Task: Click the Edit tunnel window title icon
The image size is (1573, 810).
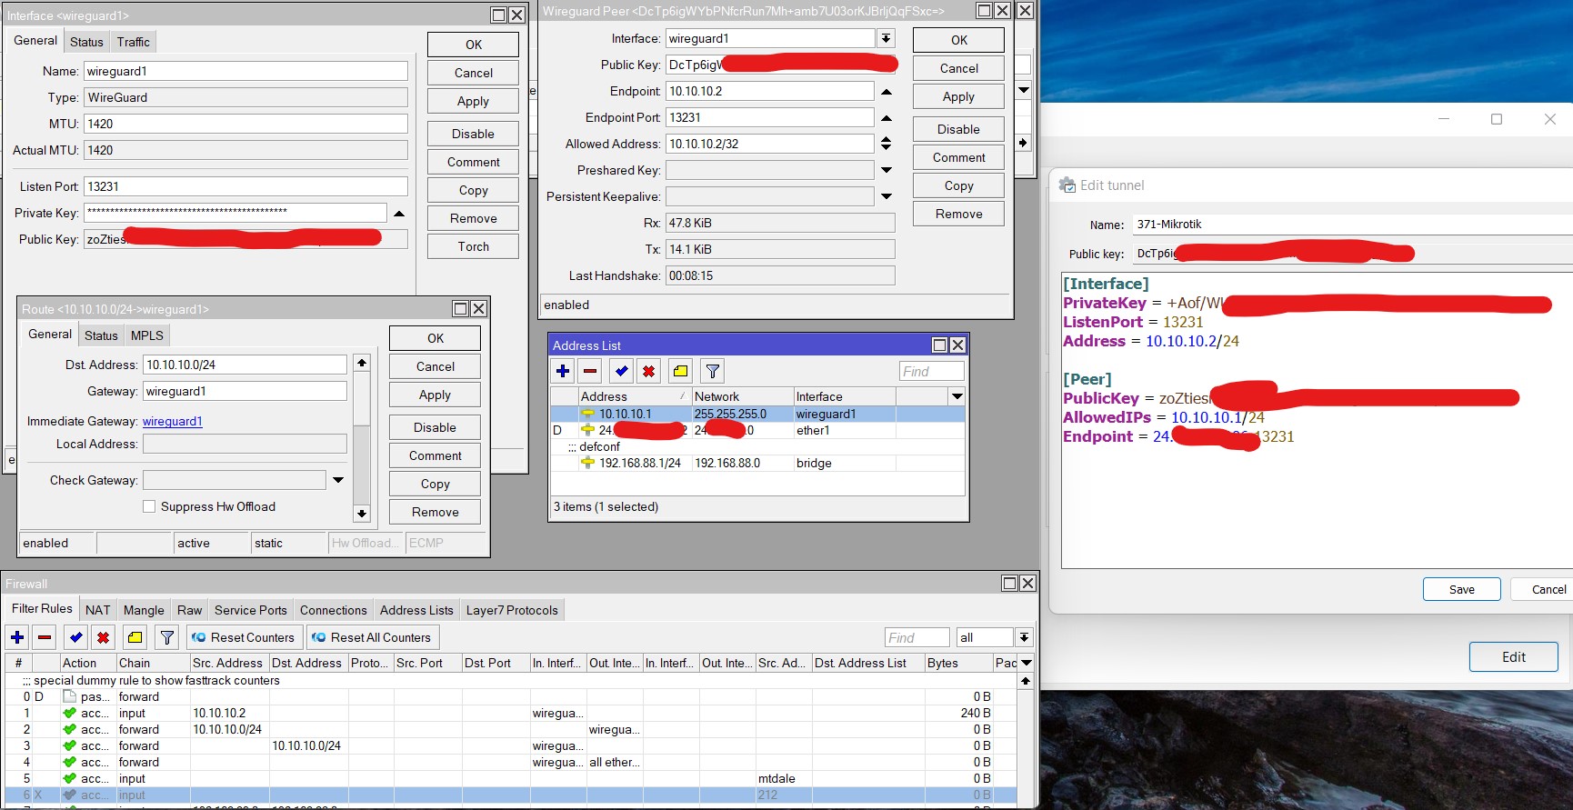Action: (x=1067, y=185)
